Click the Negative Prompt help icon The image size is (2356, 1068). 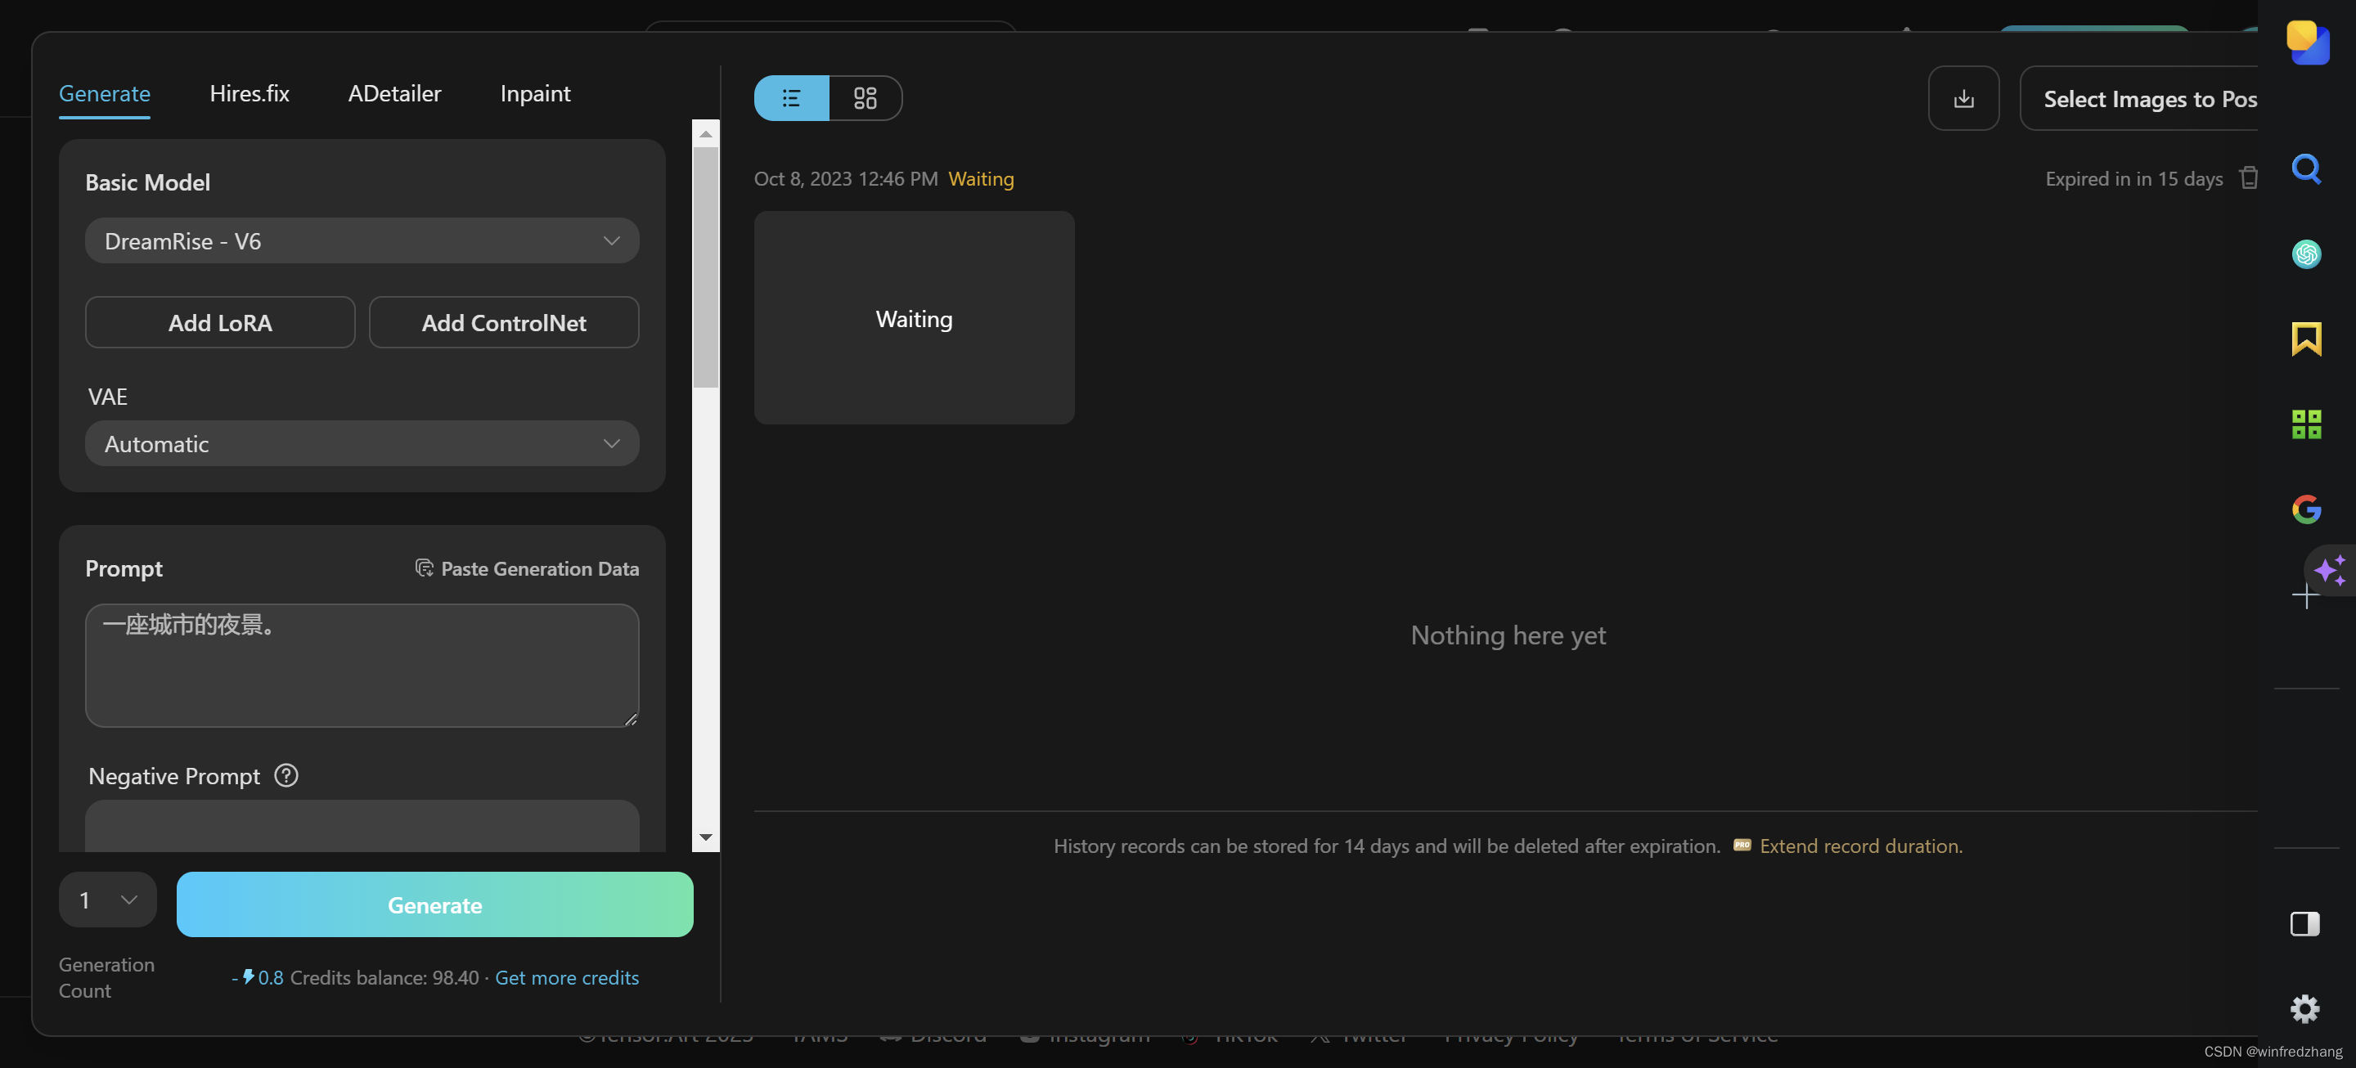tap(286, 775)
